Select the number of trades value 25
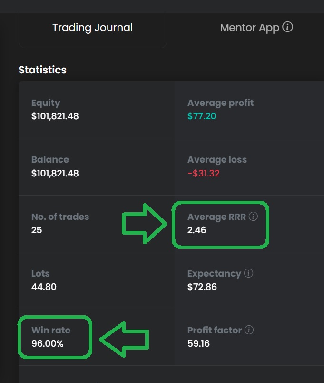Image resolution: width=324 pixels, height=383 pixels. point(37,230)
